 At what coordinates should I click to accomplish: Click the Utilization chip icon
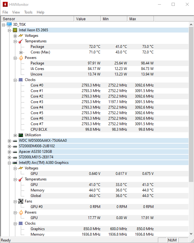(x=21, y=135)
